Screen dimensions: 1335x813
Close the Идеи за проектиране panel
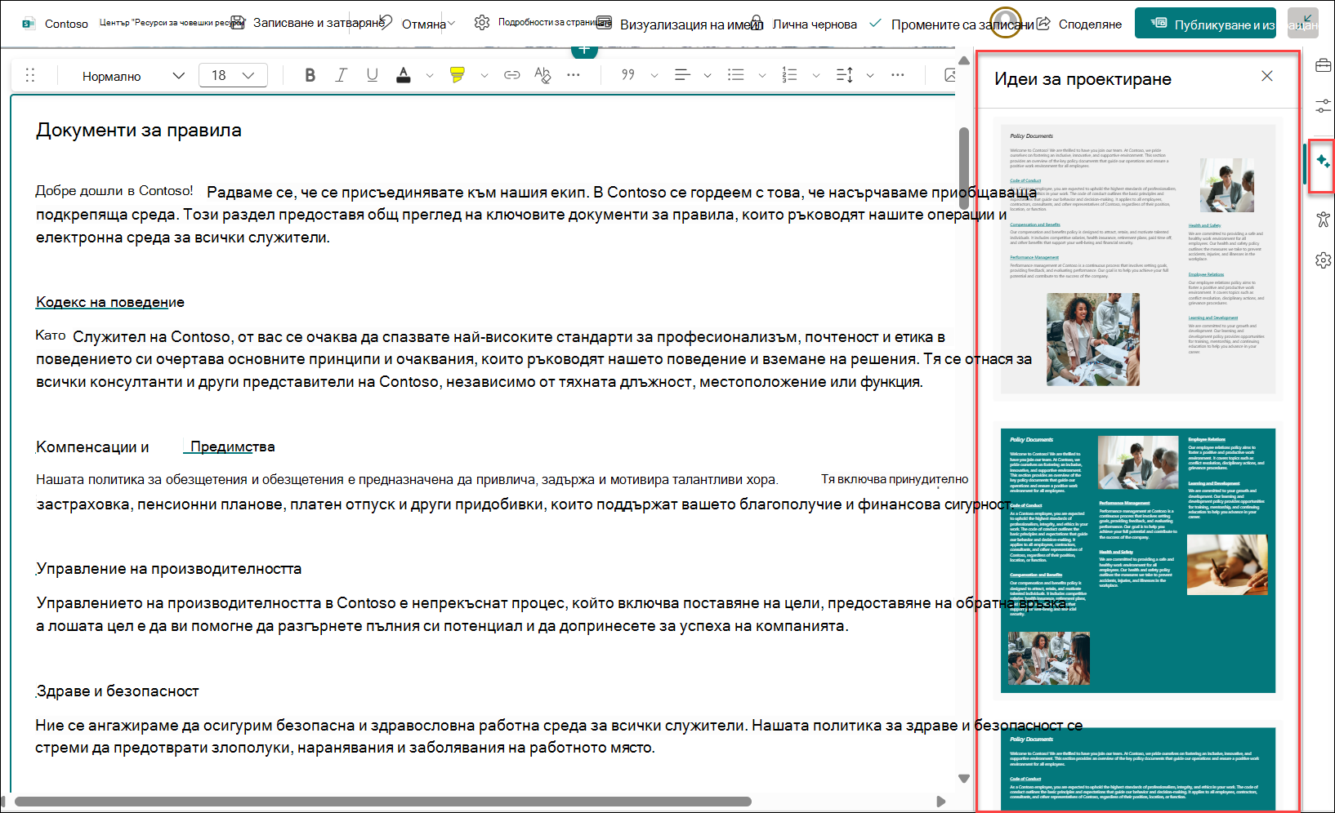[x=1267, y=76]
